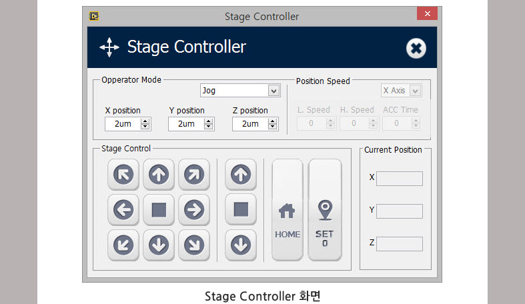525x304 pixels.
Task: Send stage to HOME position
Action: [x=288, y=210]
